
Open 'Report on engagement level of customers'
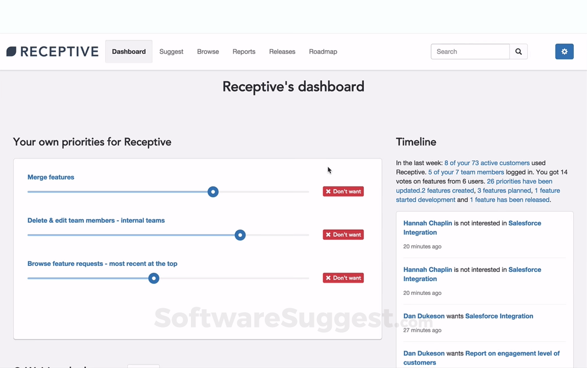(x=512, y=353)
